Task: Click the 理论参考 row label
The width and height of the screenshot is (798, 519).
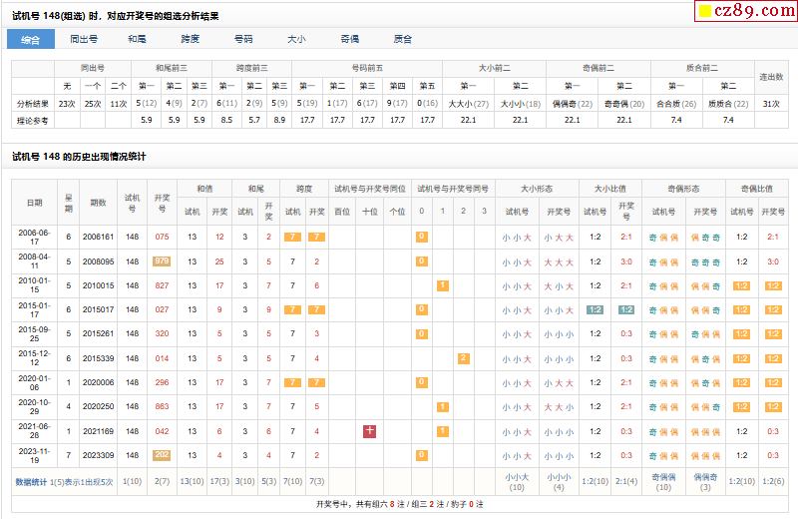Action: (x=32, y=120)
